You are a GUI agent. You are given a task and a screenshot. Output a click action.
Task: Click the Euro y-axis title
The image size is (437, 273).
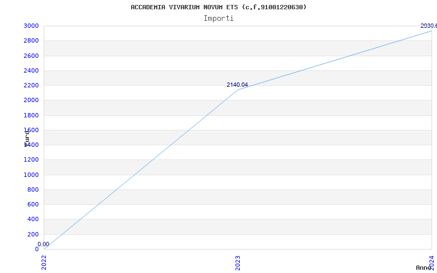(27, 139)
